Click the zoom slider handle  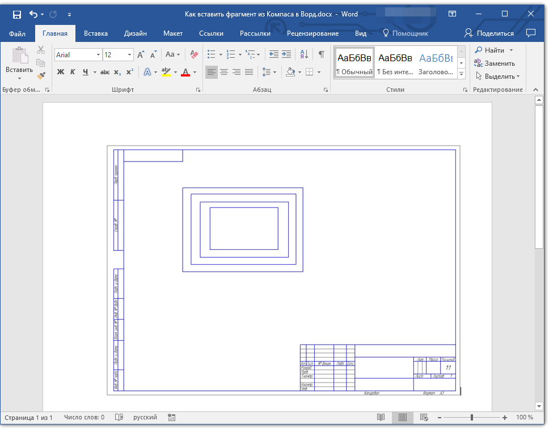coord(471,418)
